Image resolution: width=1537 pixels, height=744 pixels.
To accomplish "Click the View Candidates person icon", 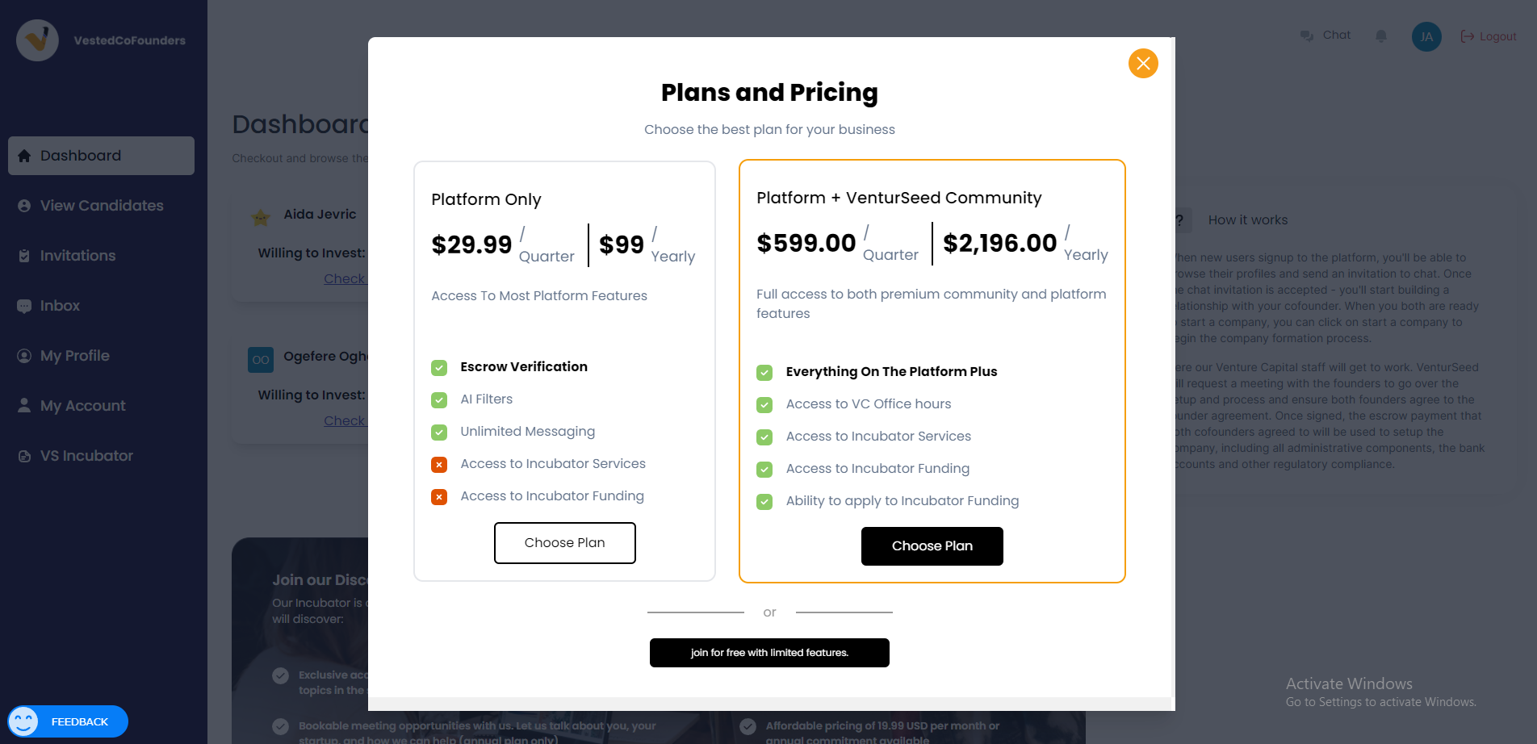I will (x=24, y=206).
